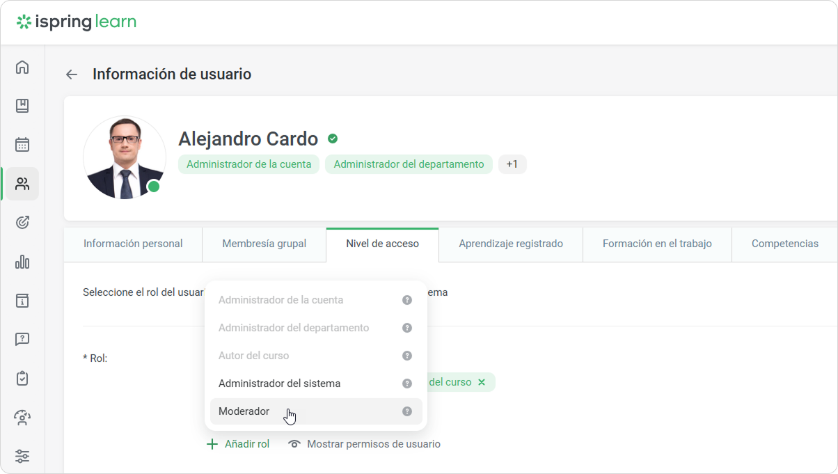Choose Administrador del sistema role option
The height and width of the screenshot is (474, 838).
point(279,384)
